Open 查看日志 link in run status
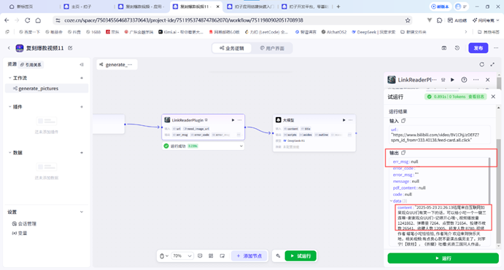This screenshot has height=270, width=504. [x=476, y=97]
